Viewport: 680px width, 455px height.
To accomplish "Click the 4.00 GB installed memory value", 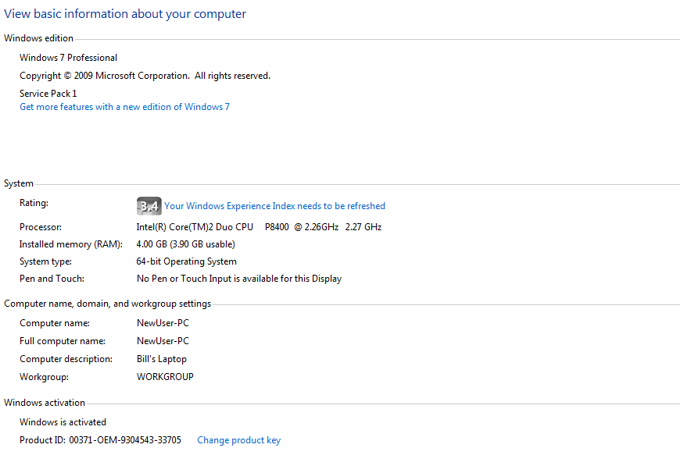I will tap(185, 244).
